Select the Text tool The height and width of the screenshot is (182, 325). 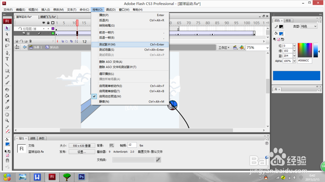[x=7, y=59]
